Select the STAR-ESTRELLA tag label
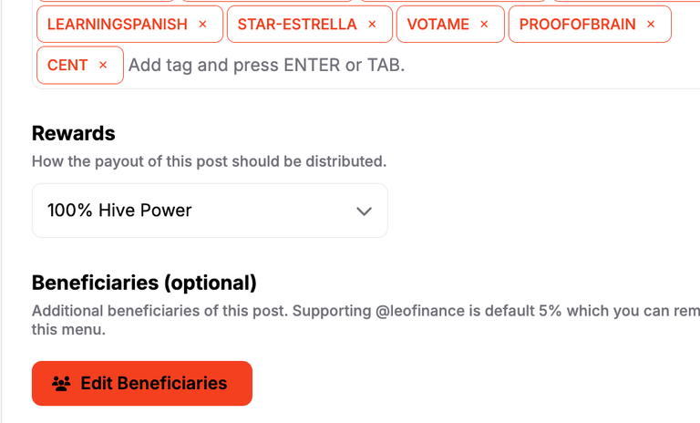This screenshot has height=423, width=700. click(297, 24)
